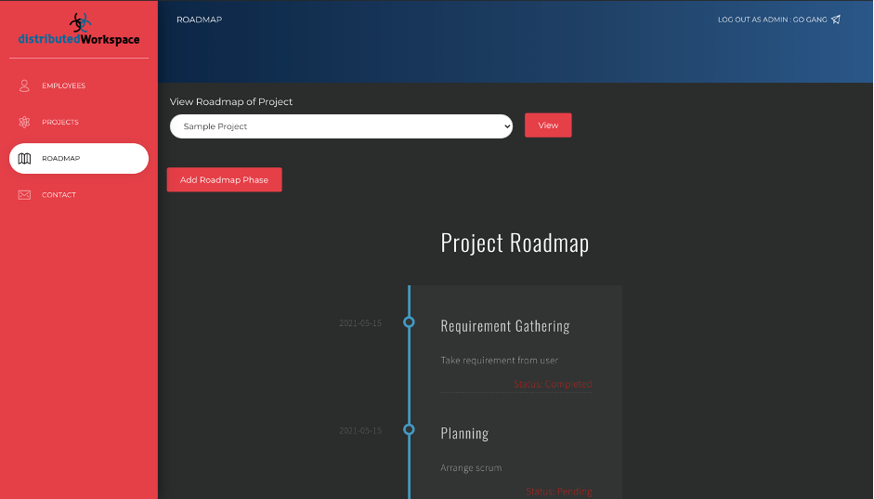Click the Contact envelope icon
The width and height of the screenshot is (874, 499).
click(x=25, y=195)
